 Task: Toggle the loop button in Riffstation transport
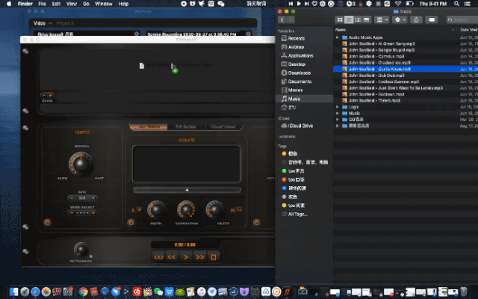158,257
